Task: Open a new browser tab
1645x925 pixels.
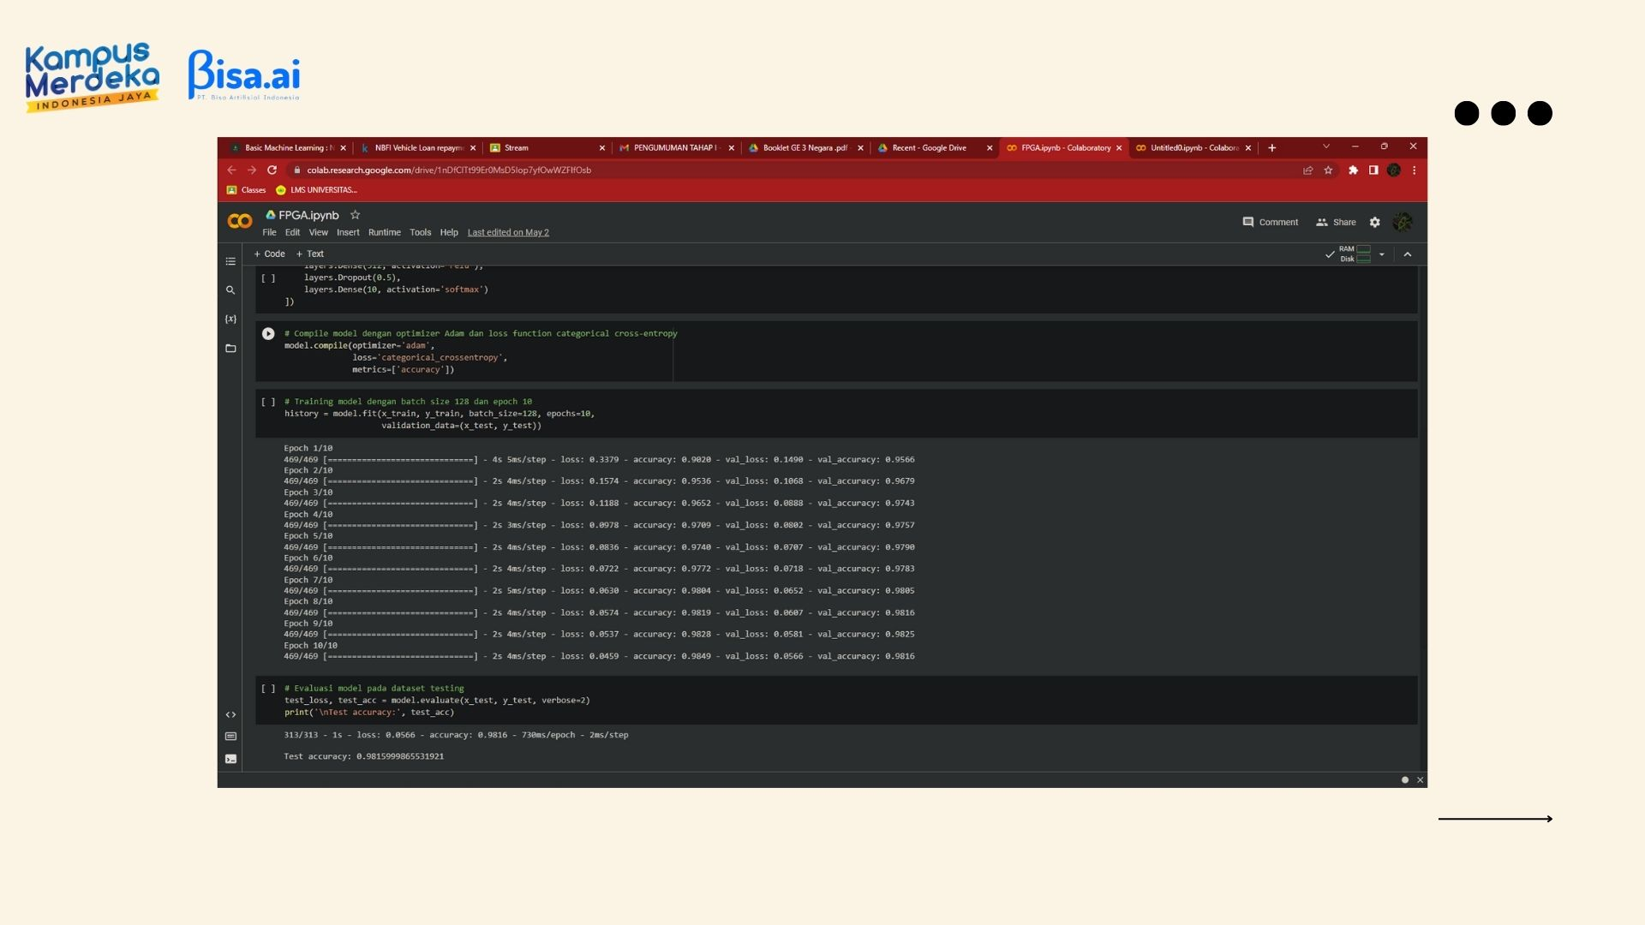Action: point(1272,148)
